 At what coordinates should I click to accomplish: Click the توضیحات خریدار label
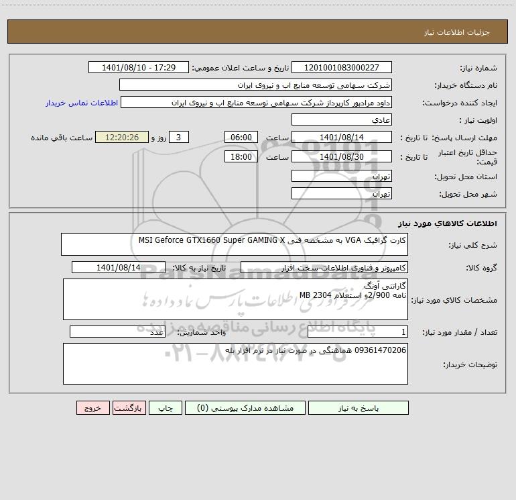470,365
